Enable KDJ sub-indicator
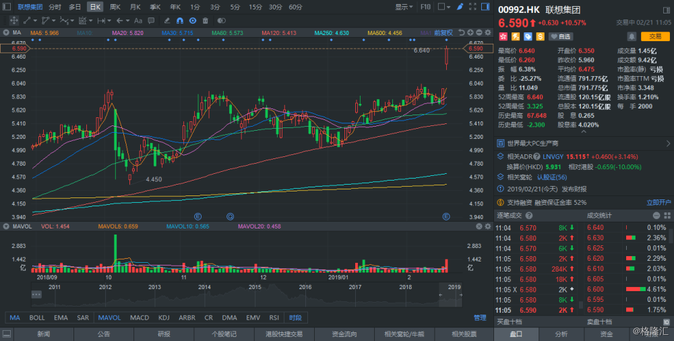Screen dimensions: 674x341 pos(164,317)
